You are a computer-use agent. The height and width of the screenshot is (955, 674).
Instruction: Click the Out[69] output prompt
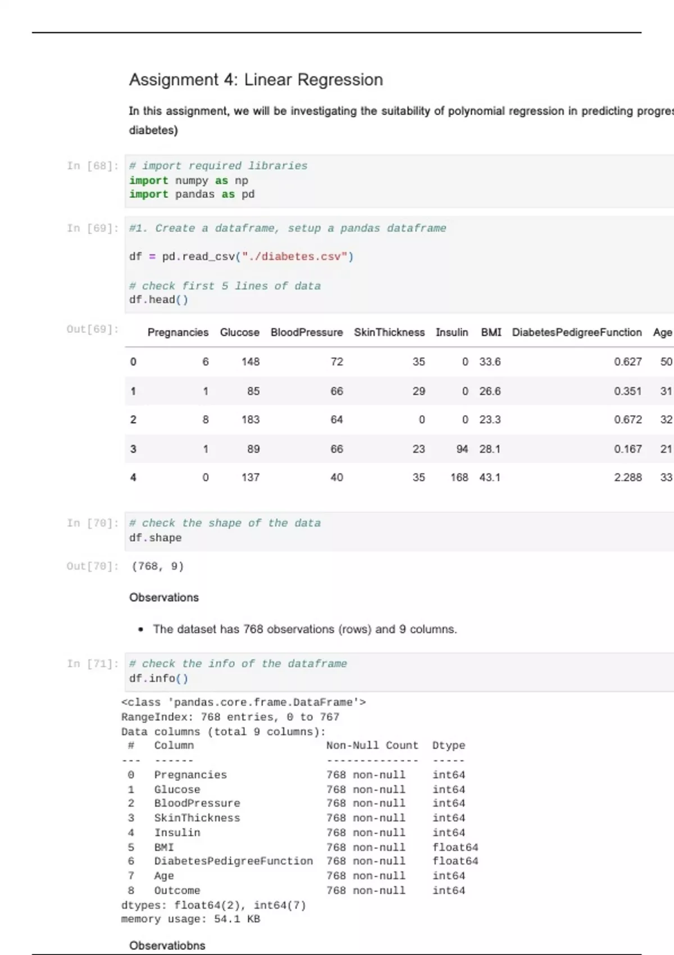click(x=93, y=329)
